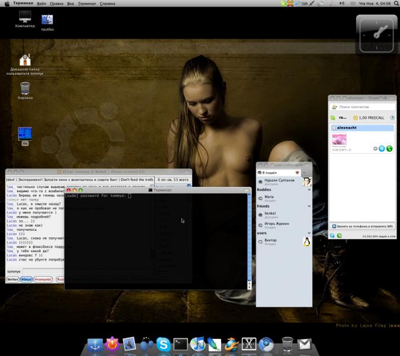Click the blue chat button for alexnacht

pos(382,148)
